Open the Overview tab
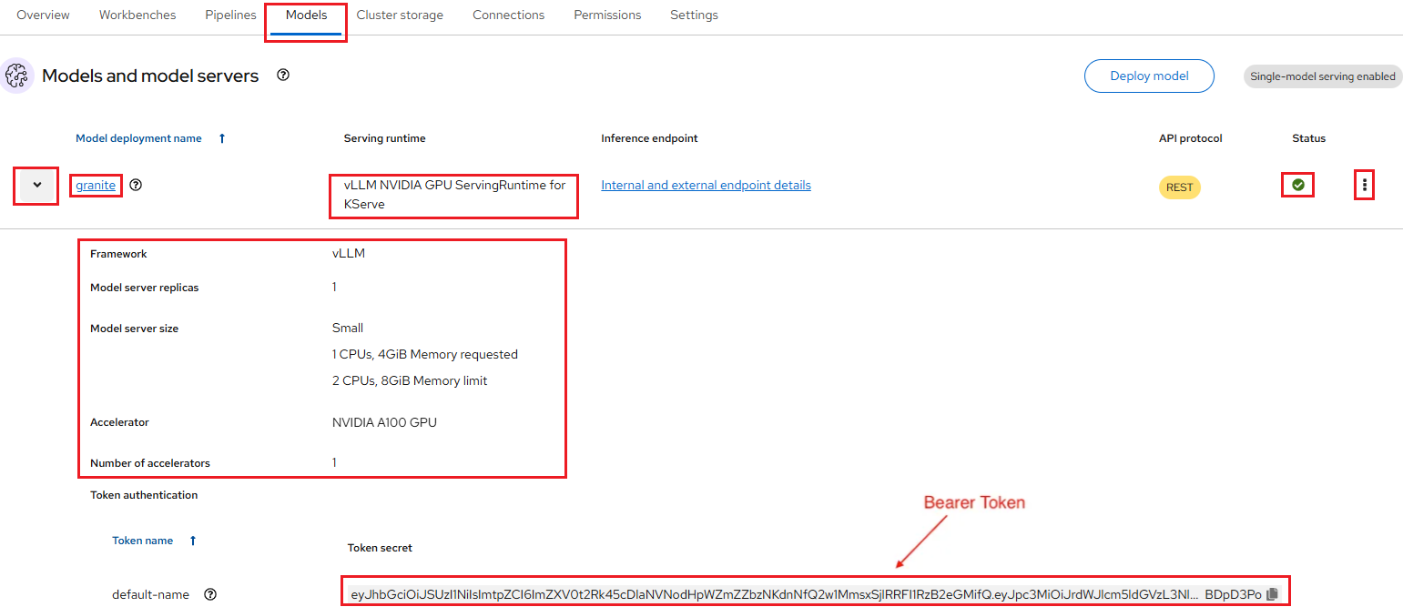The image size is (1403, 607). click(x=44, y=15)
